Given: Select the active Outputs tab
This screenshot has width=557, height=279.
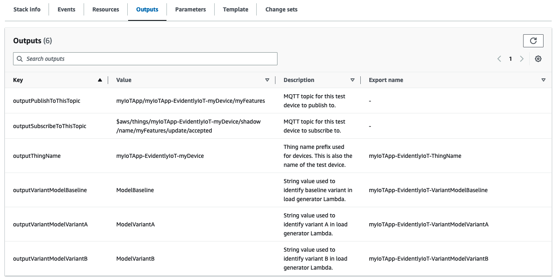Looking at the screenshot, I should point(147,9).
